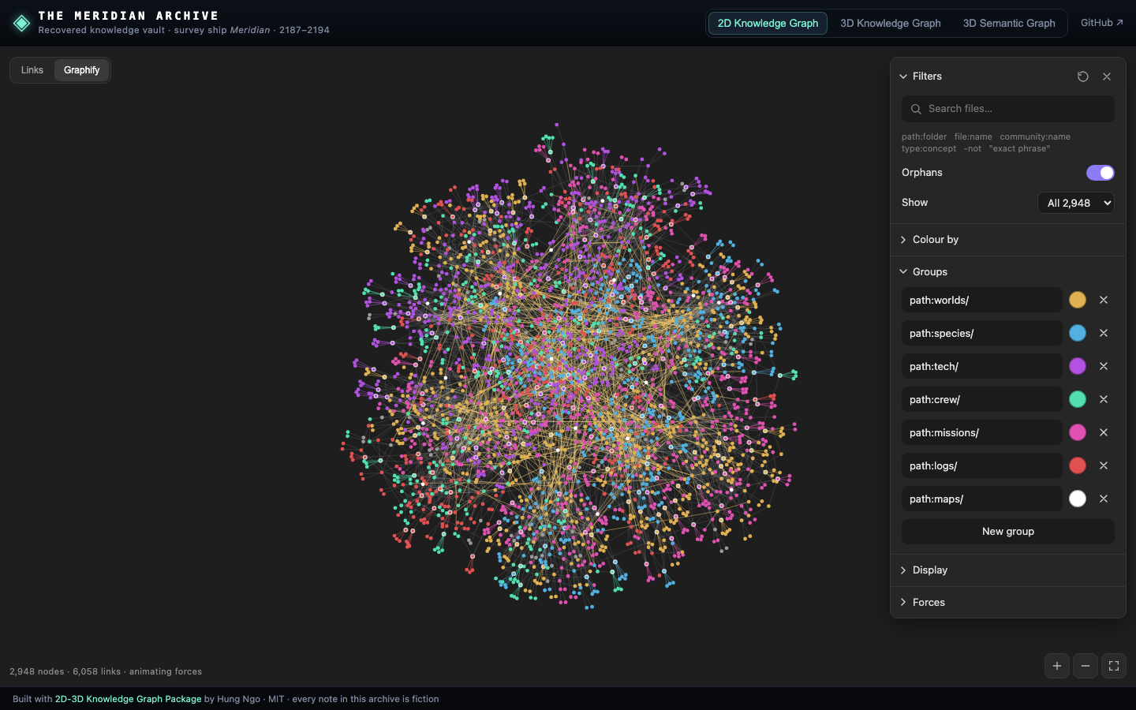Viewport: 1136px width, 710px height.
Task: Focus the Search files input field
Action: click(1008, 109)
